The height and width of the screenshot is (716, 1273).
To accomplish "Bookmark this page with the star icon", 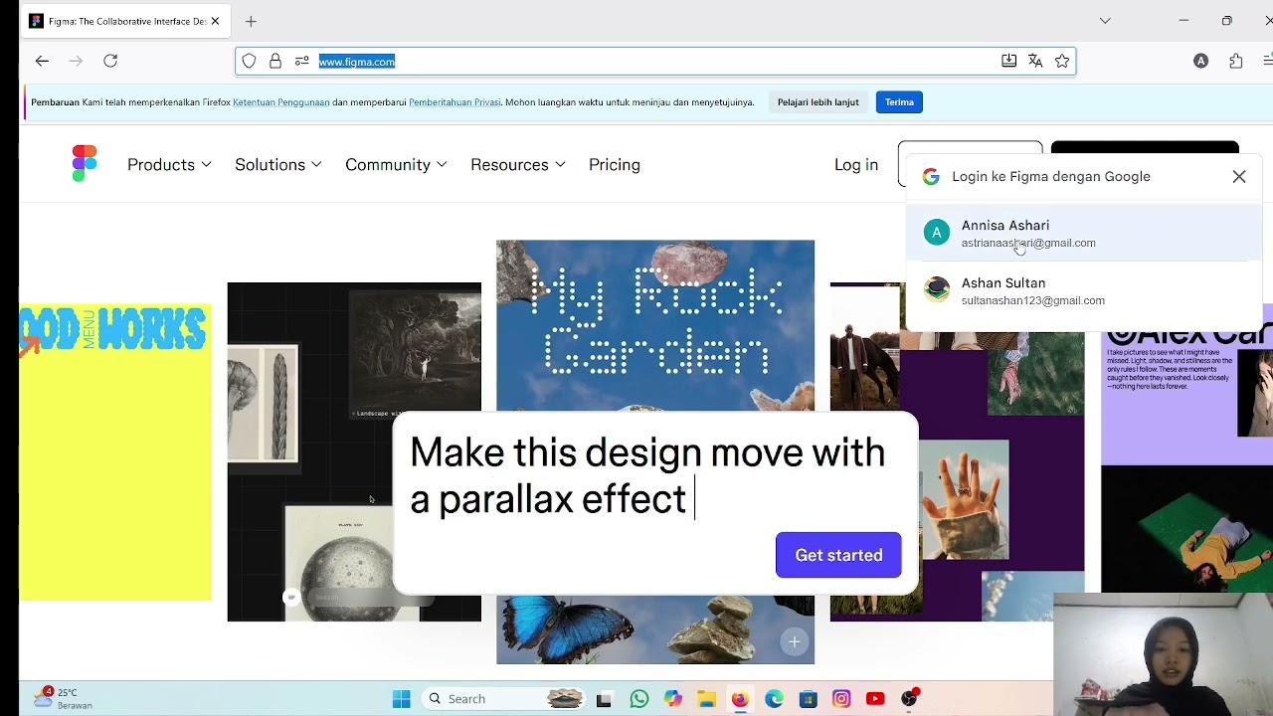I will pyautogui.click(x=1062, y=61).
